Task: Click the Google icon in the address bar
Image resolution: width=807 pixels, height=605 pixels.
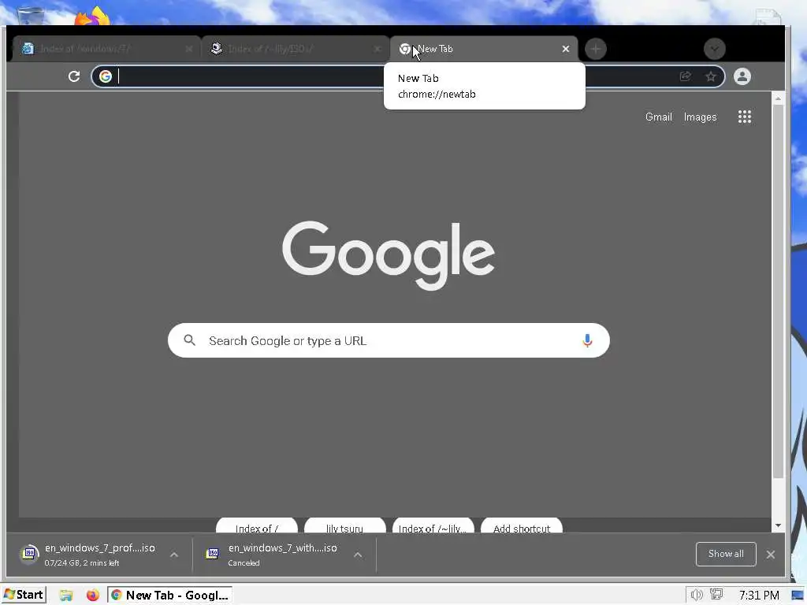Action: coord(106,76)
